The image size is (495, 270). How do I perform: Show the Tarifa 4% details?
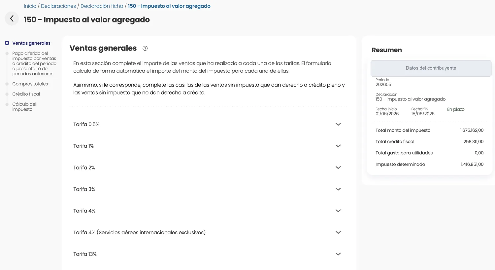tap(207, 211)
